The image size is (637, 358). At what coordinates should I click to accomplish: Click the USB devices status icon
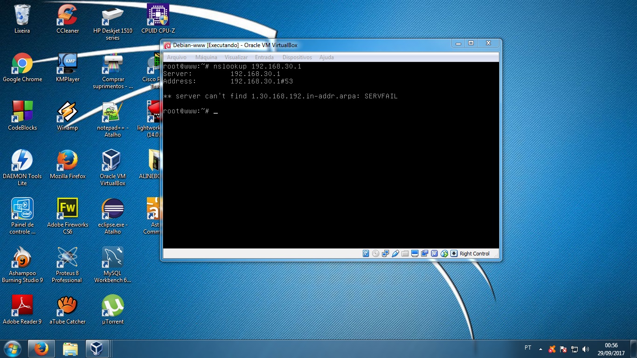click(395, 254)
